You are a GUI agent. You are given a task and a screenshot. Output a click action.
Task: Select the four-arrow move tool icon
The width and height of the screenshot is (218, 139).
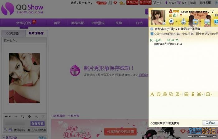pos(29,117)
